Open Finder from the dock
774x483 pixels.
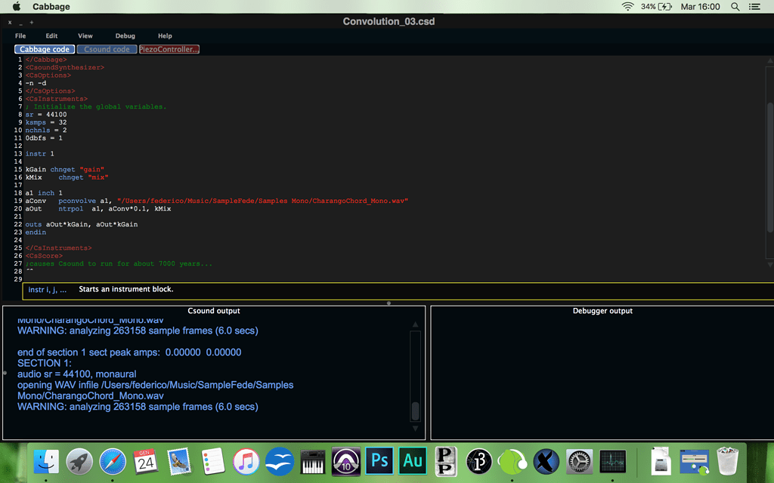pos(46,461)
